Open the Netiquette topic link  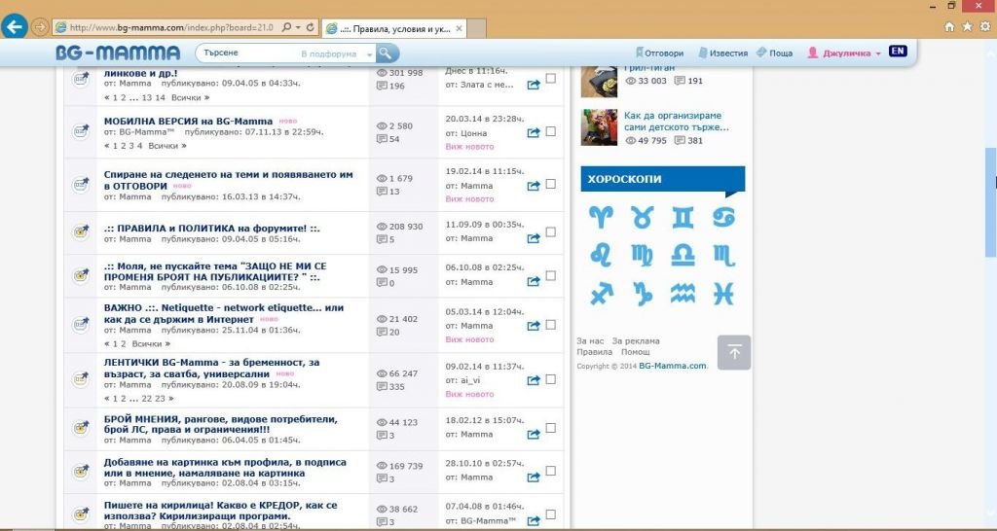tap(224, 312)
